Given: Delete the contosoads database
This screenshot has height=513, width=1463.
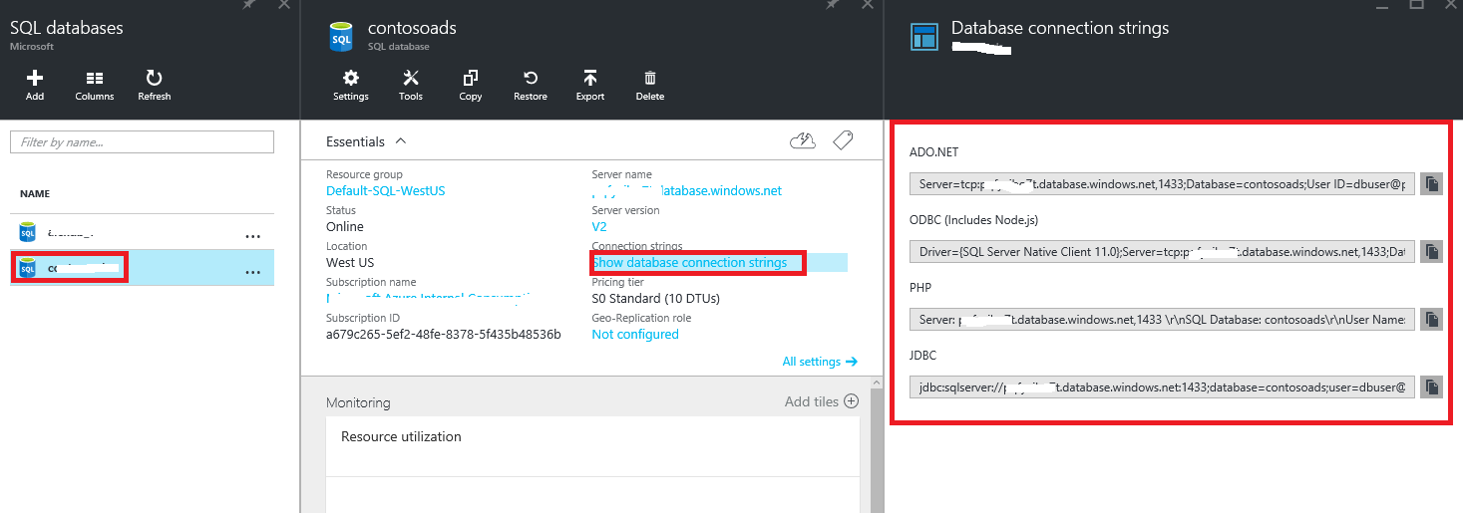Looking at the screenshot, I should [x=650, y=85].
